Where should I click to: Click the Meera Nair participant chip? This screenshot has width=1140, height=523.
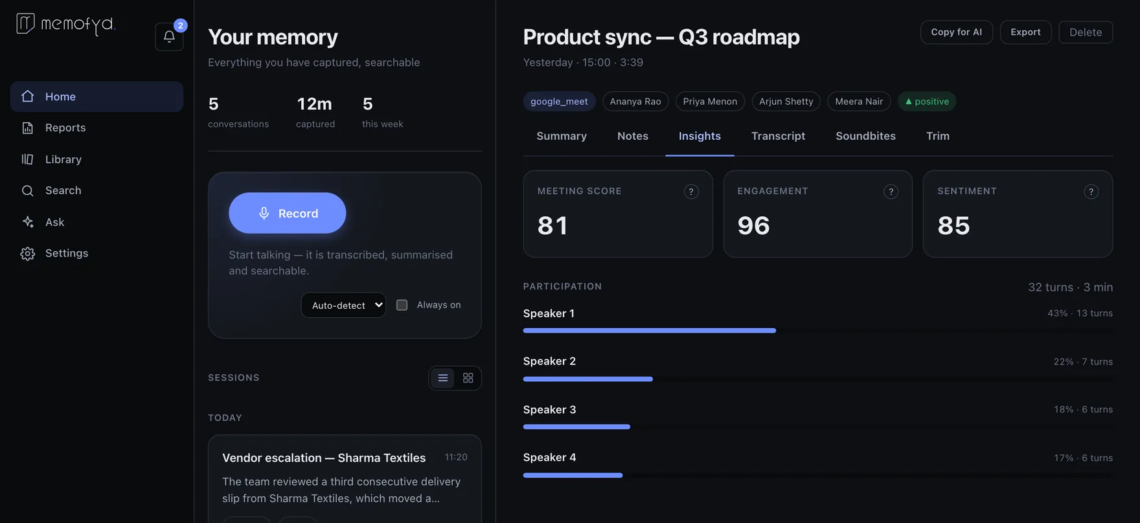[x=859, y=102]
